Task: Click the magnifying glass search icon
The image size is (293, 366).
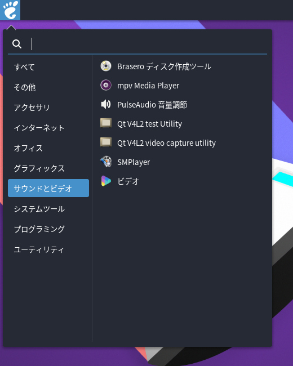Action: [17, 44]
